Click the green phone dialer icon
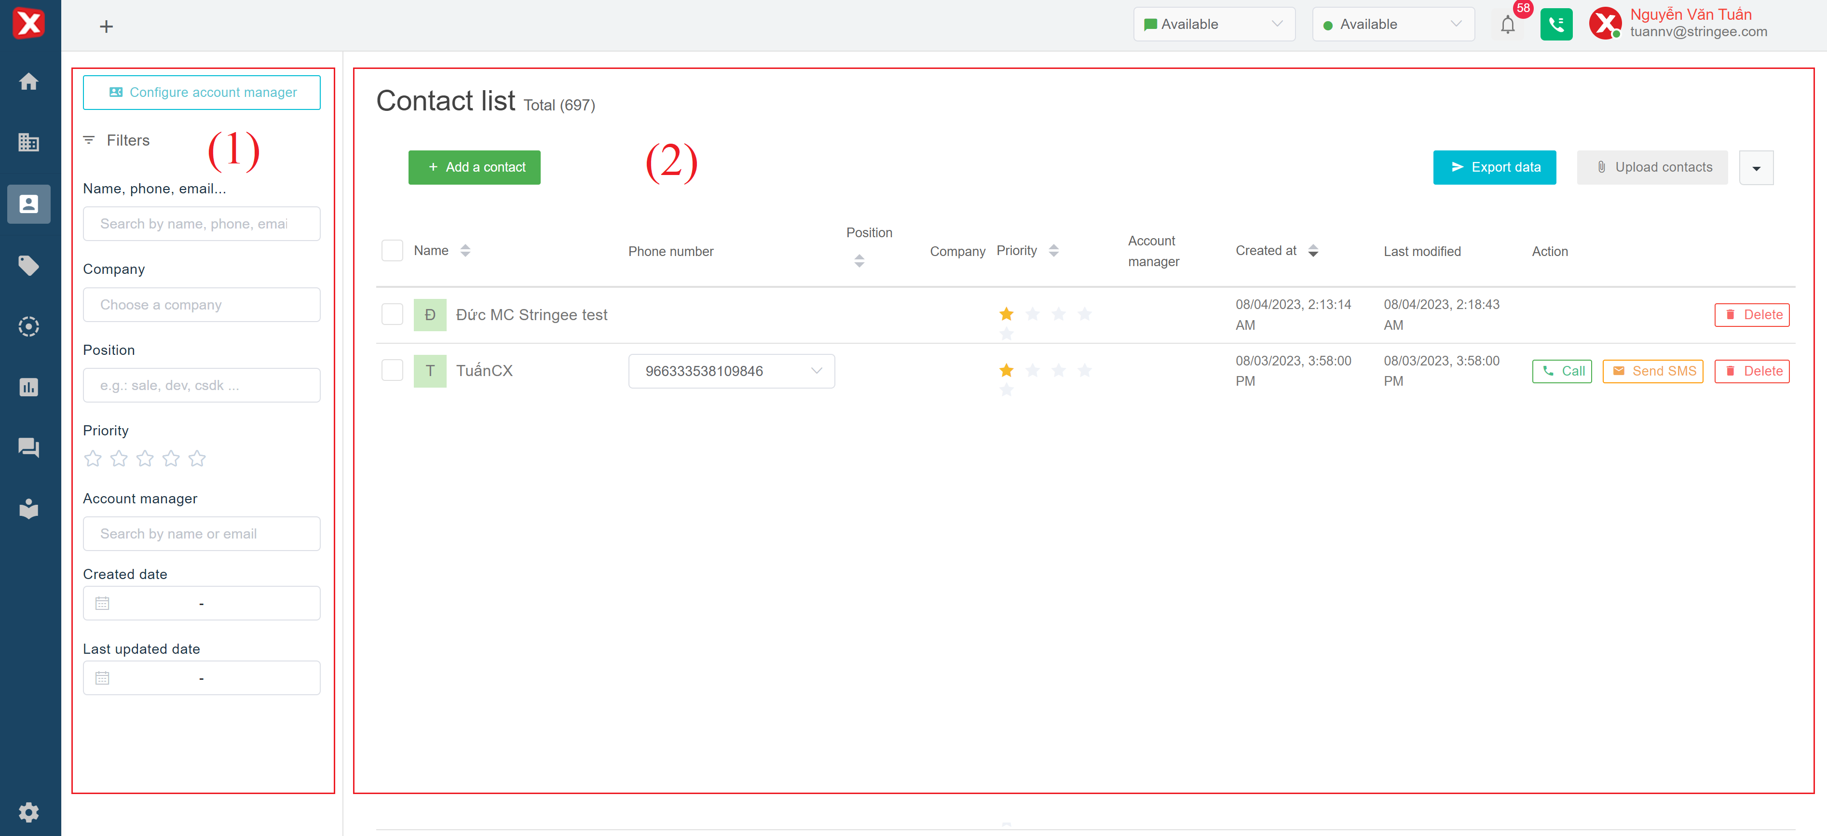Viewport: 1827px width, 836px height. pos(1556,25)
